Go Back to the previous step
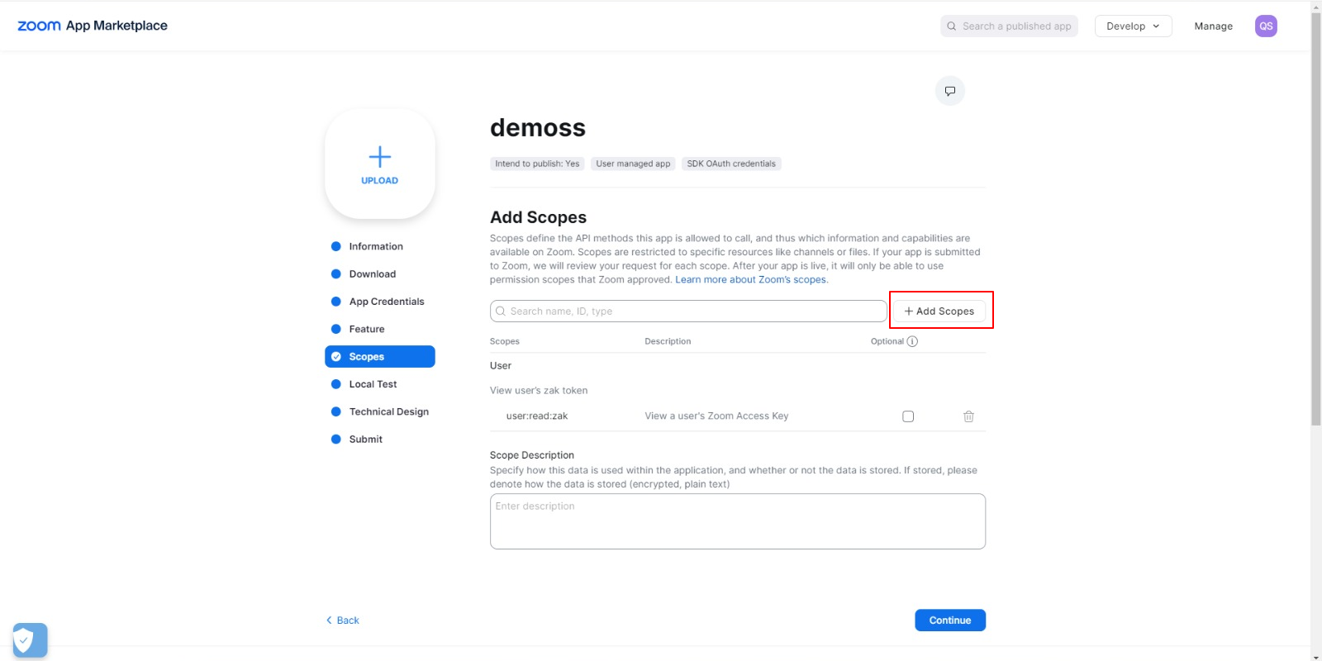This screenshot has width=1322, height=661. 343,621
